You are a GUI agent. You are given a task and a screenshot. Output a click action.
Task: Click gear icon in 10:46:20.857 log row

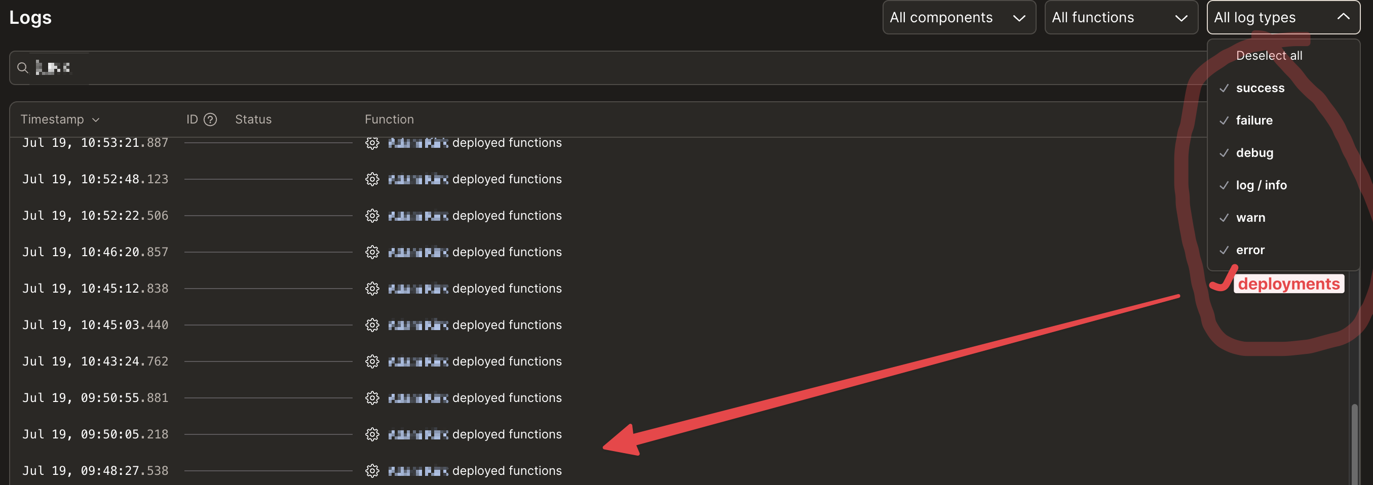point(372,252)
